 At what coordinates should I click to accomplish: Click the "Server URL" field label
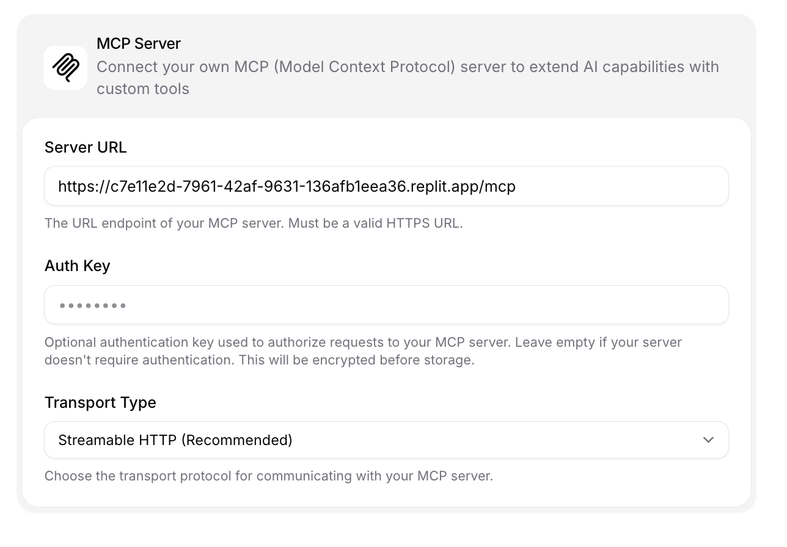(x=86, y=147)
